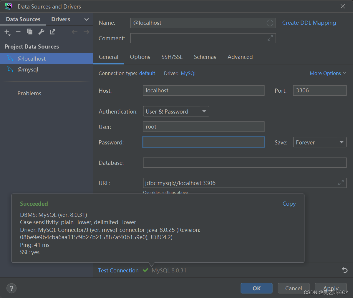Click the Name input field
This screenshot has height=298, width=353.
point(203,23)
